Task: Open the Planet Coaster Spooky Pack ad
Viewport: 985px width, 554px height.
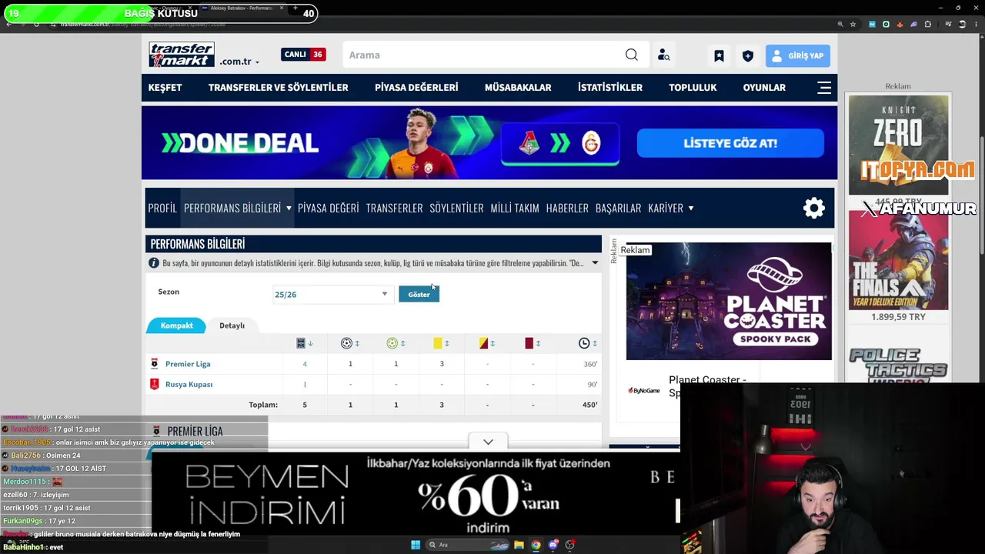Action: click(x=729, y=301)
